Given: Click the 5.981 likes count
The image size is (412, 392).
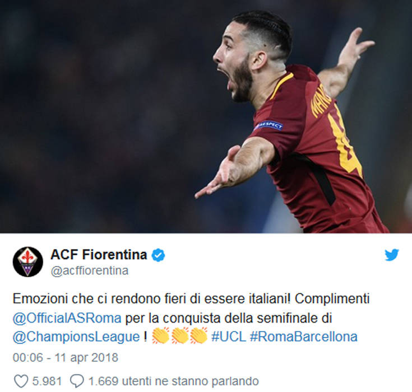Looking at the screenshot, I should 47,381.
